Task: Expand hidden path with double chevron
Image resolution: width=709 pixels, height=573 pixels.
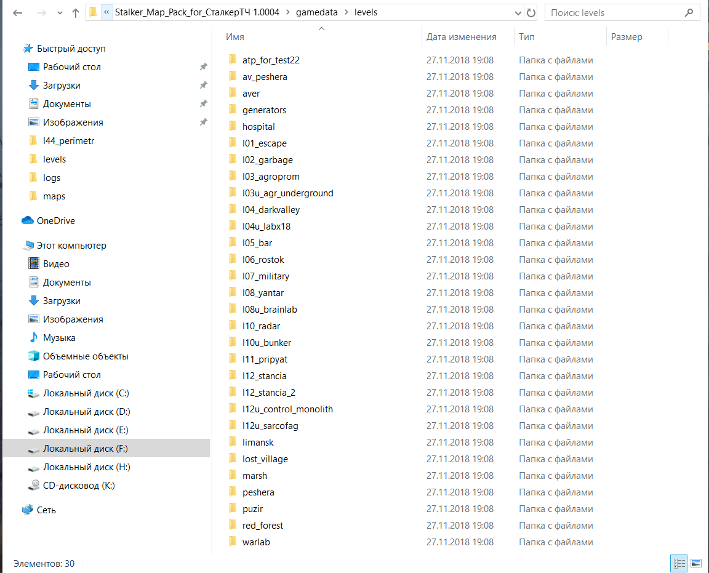Action: (106, 13)
